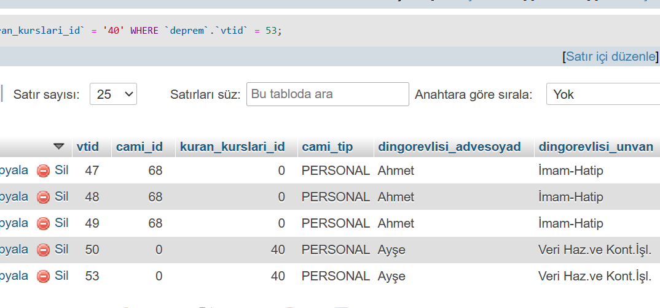Viewport: 660px width, 308px height.
Task: Click the Sil link for row 47
Action: coord(61,170)
